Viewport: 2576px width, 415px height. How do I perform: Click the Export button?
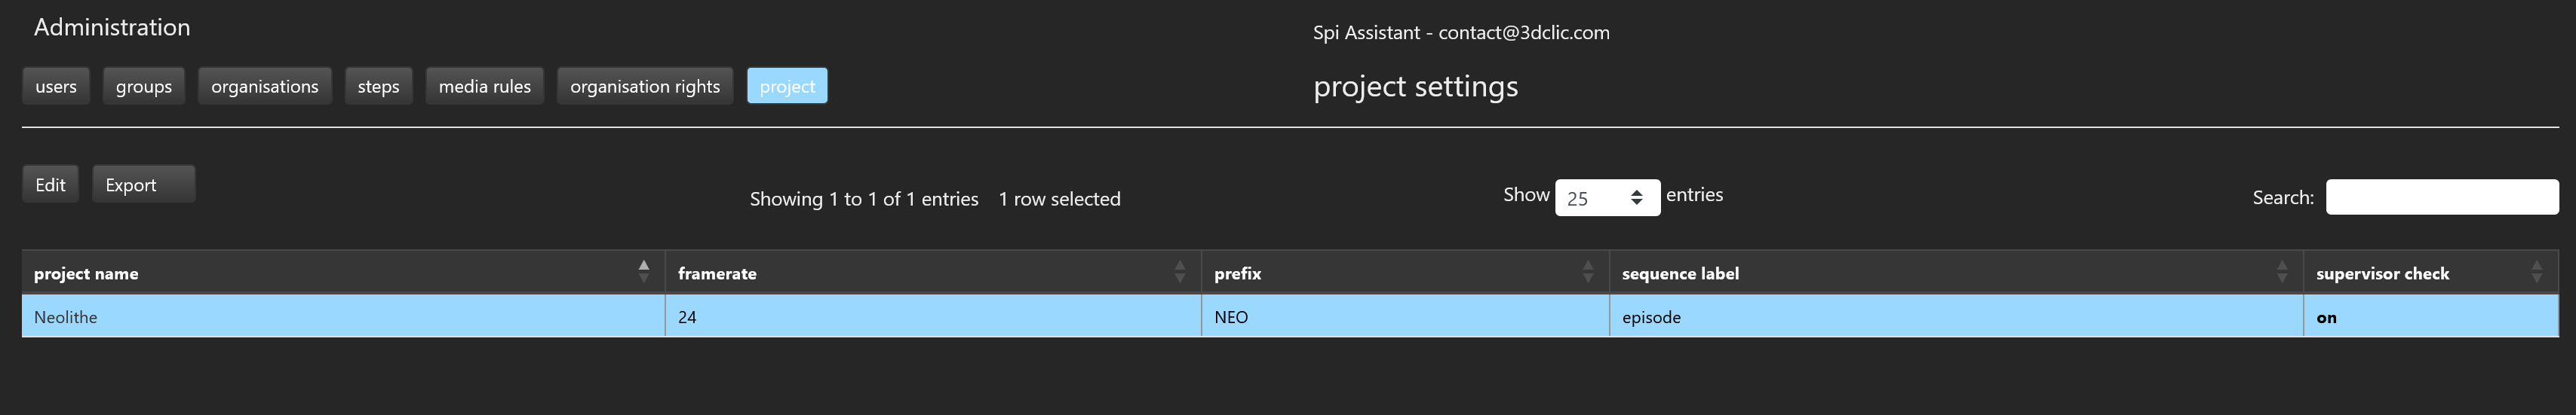pyautogui.click(x=143, y=185)
